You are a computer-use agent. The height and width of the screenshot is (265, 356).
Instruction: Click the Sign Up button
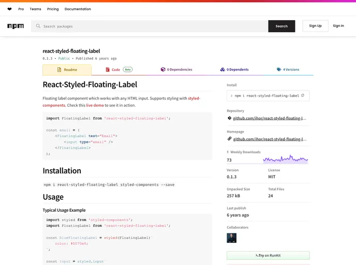(315, 26)
